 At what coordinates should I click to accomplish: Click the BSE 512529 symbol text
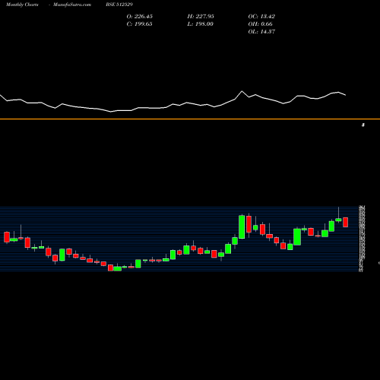119,5
